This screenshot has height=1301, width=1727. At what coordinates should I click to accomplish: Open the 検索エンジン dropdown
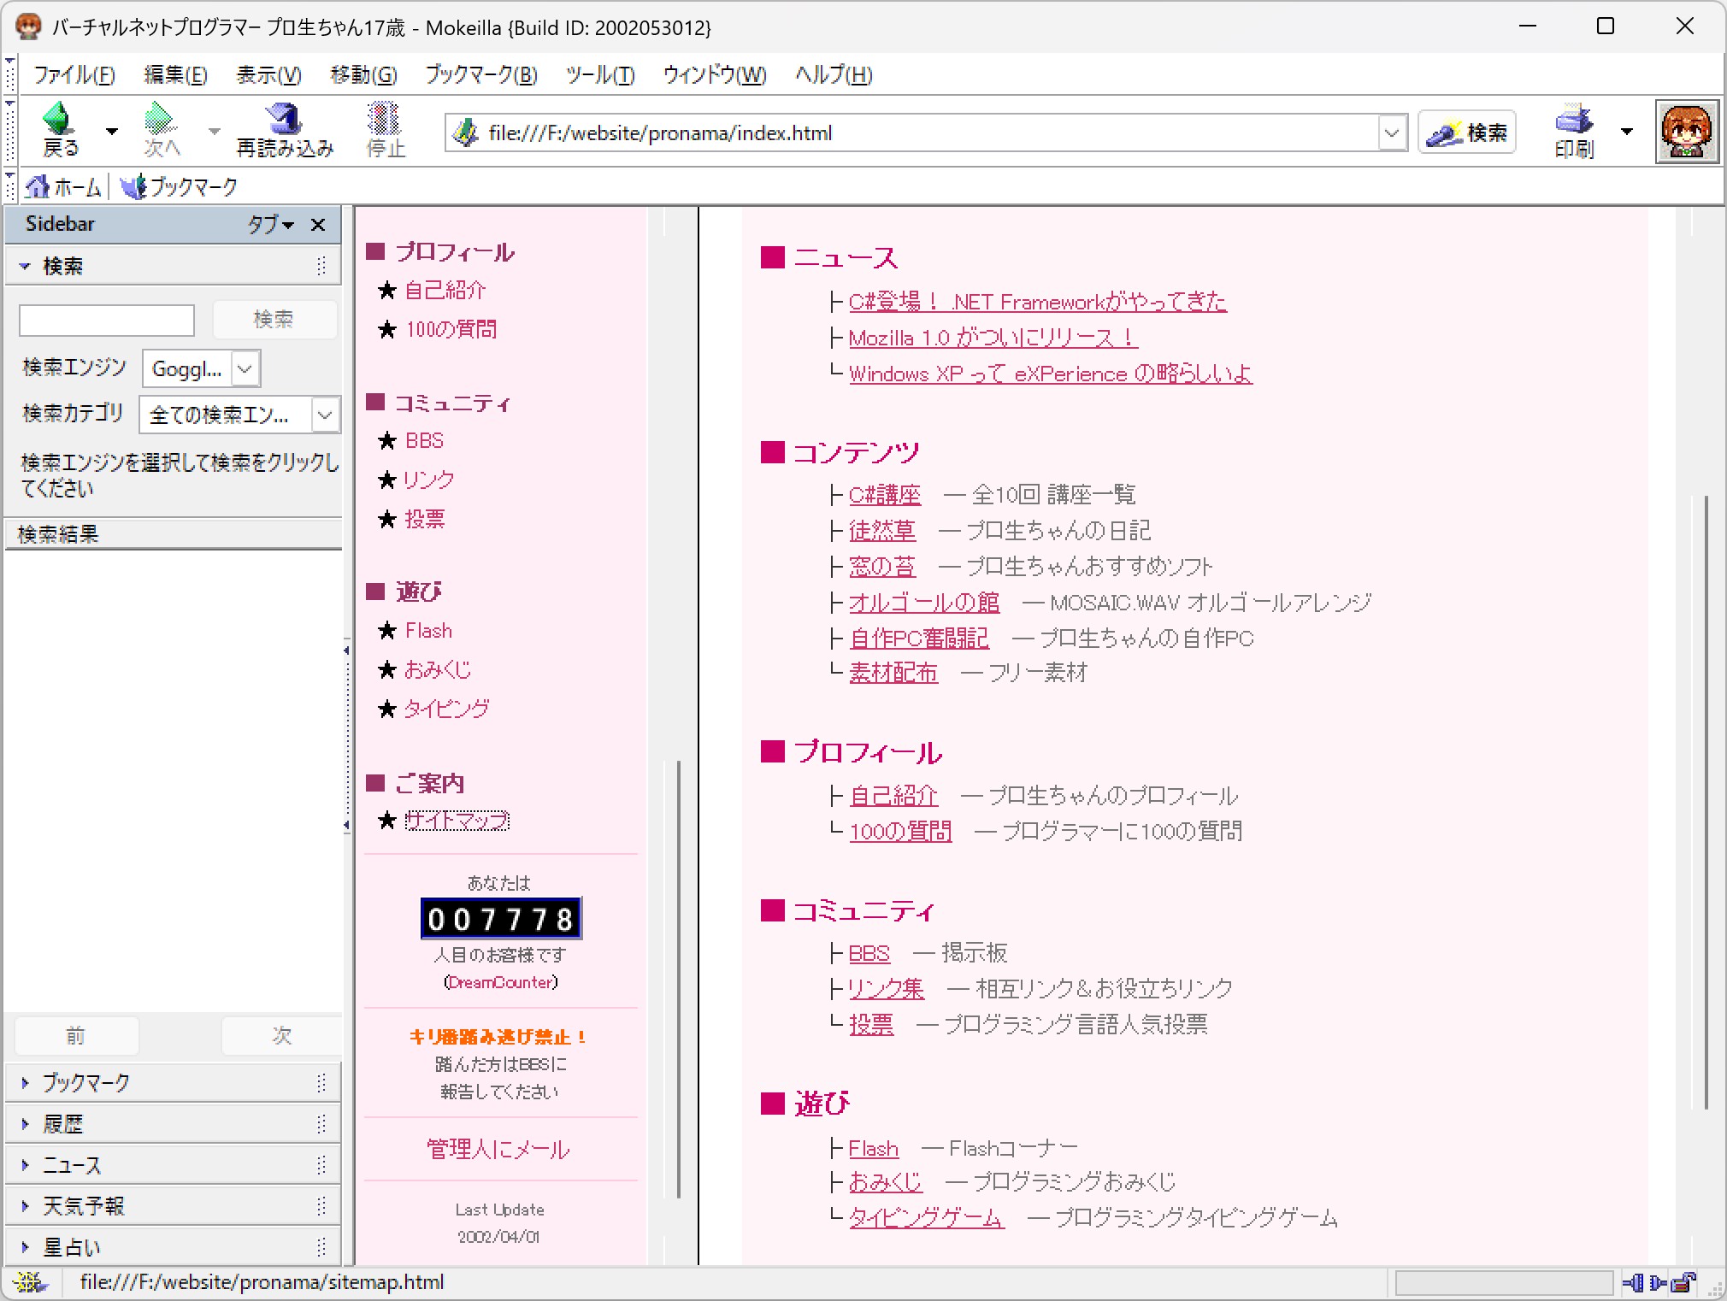[245, 369]
